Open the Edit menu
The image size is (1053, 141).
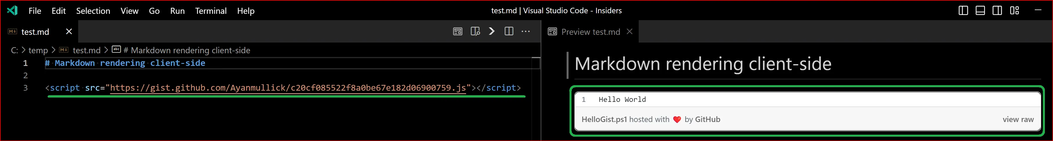click(x=58, y=11)
